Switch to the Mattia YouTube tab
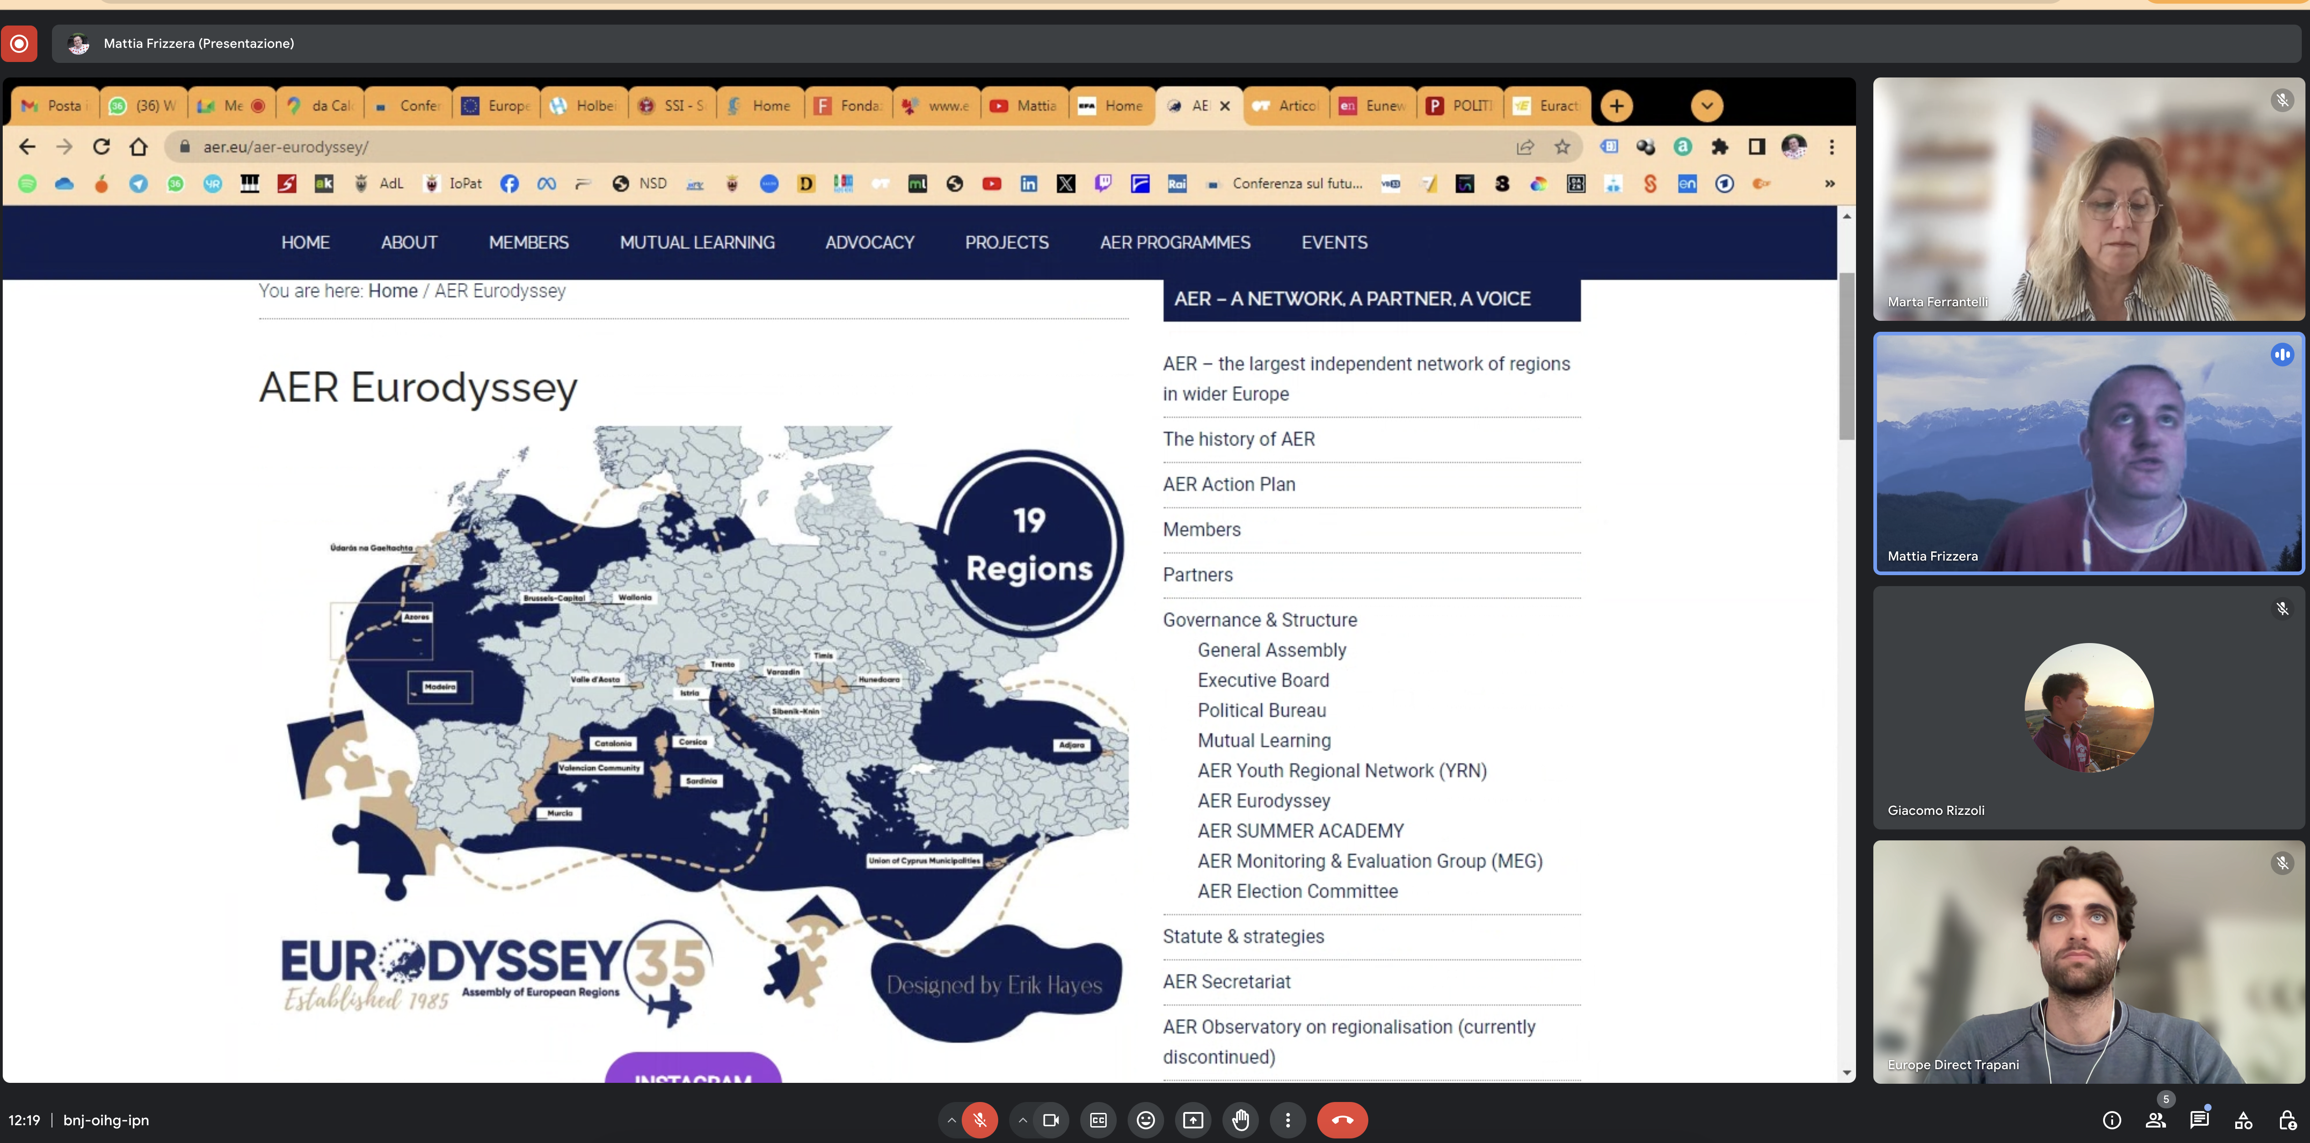Viewport: 2310px width, 1143px height. [1024, 106]
